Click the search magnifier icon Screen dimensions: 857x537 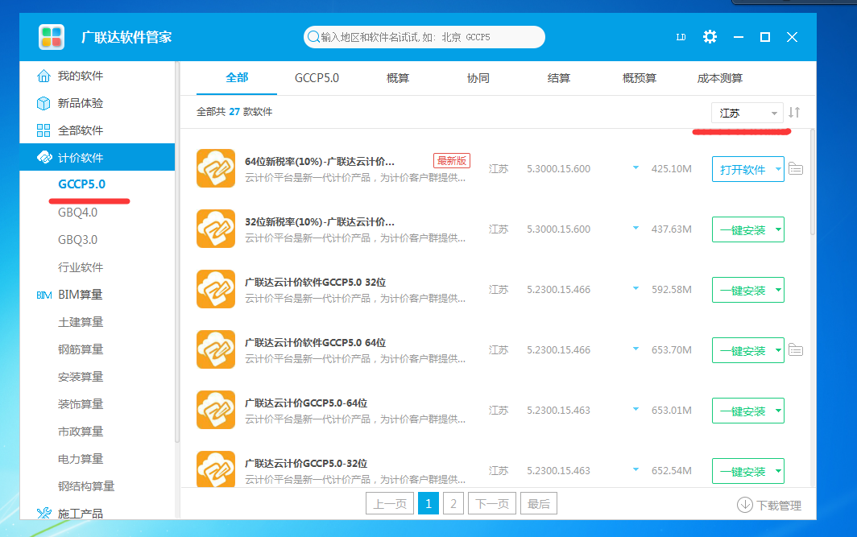(313, 36)
